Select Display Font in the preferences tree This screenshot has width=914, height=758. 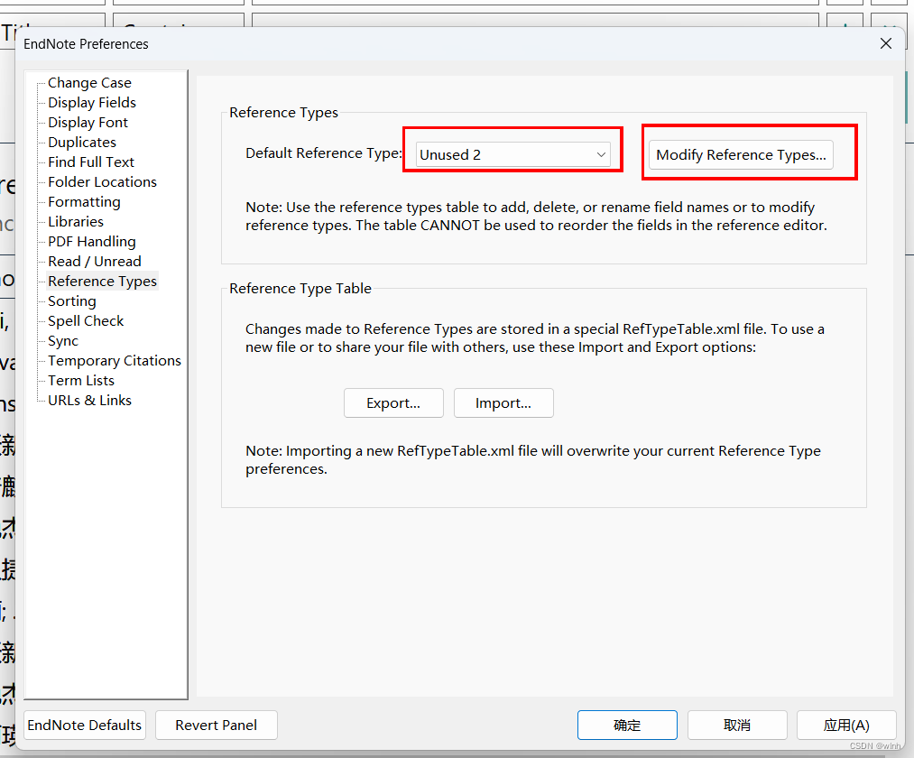tap(88, 123)
